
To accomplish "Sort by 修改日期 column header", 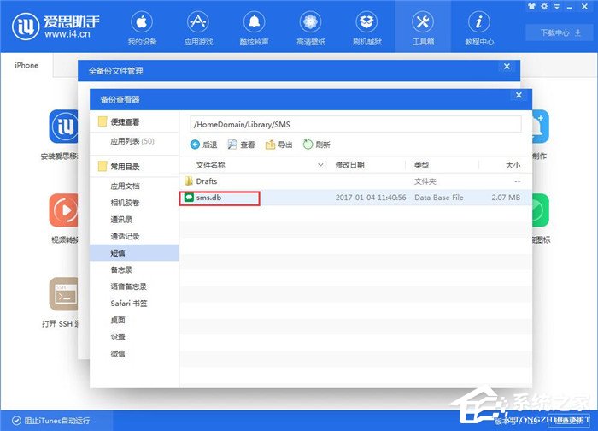I will point(349,165).
